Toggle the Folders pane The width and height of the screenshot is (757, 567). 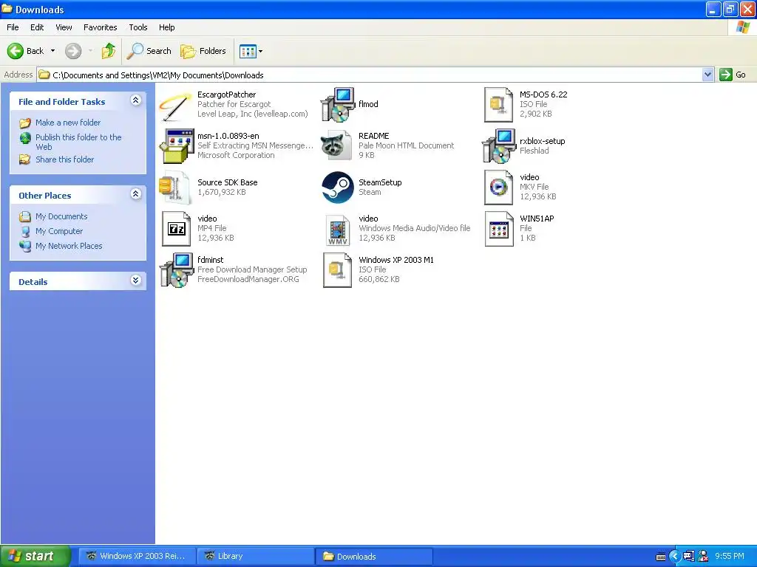click(x=203, y=51)
